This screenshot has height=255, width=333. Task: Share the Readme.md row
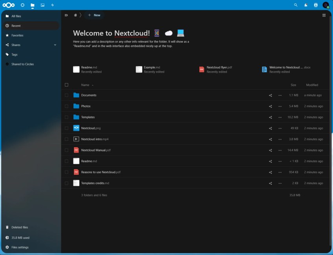click(x=270, y=161)
